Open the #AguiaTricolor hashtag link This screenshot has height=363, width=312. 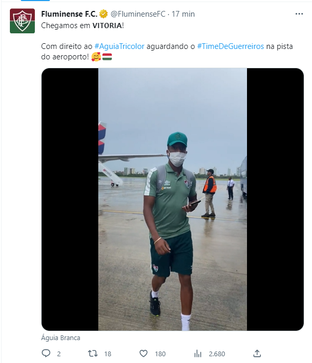pos(119,46)
